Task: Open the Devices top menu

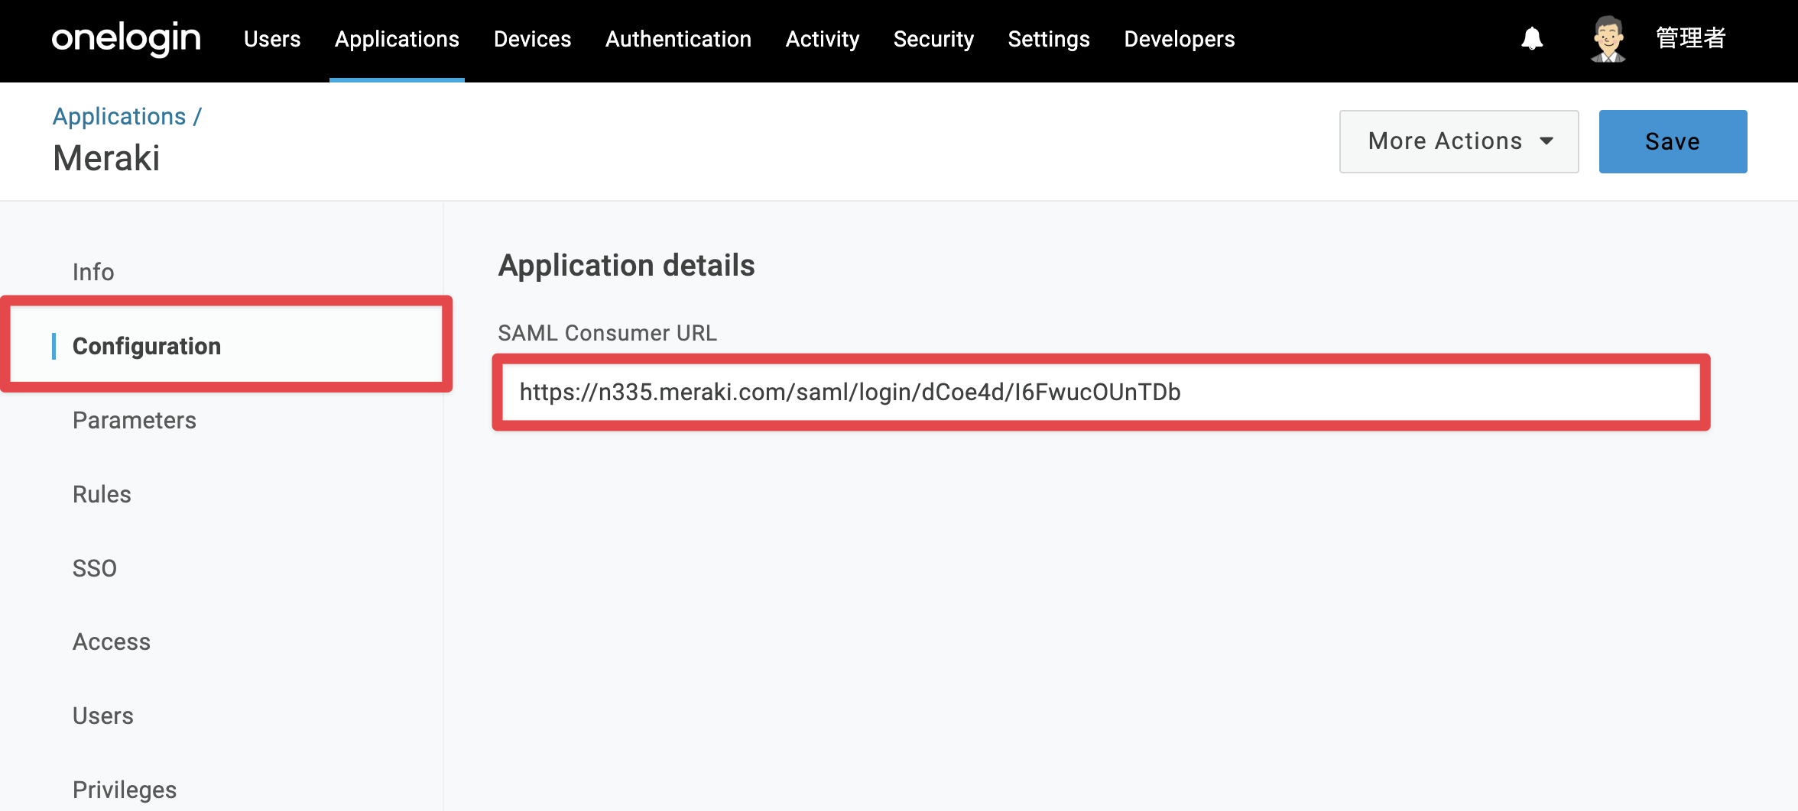Action: pyautogui.click(x=533, y=39)
